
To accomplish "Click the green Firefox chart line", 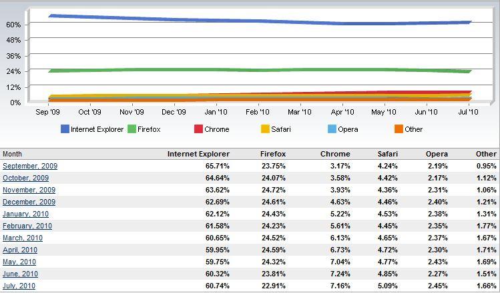I will [260, 70].
